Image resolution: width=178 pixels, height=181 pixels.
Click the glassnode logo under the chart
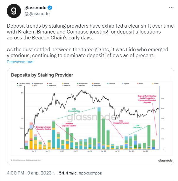165,161
